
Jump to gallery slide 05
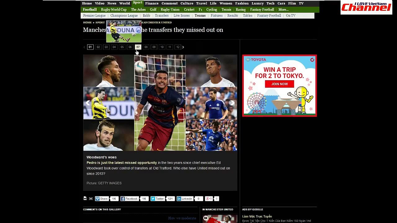122,47
